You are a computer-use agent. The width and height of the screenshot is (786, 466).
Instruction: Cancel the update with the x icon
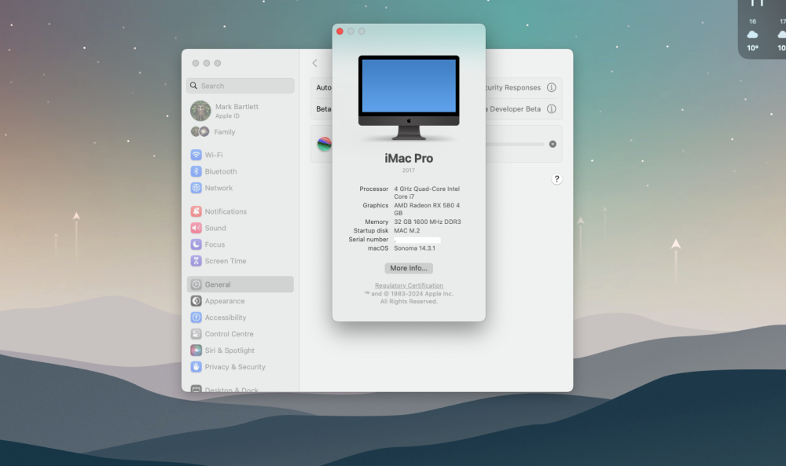[553, 144]
